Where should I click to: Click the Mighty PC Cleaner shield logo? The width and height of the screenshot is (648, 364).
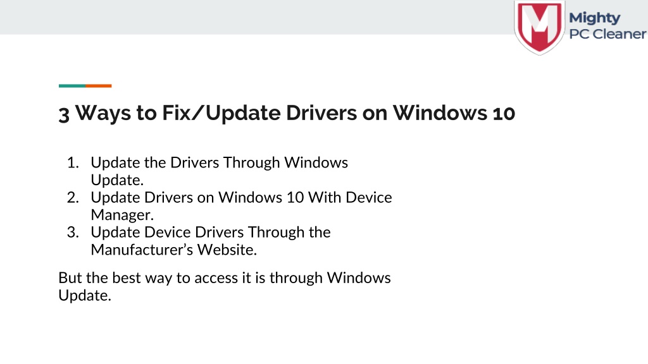(x=539, y=27)
